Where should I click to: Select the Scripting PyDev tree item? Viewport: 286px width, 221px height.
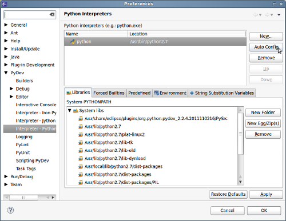tap(33, 160)
